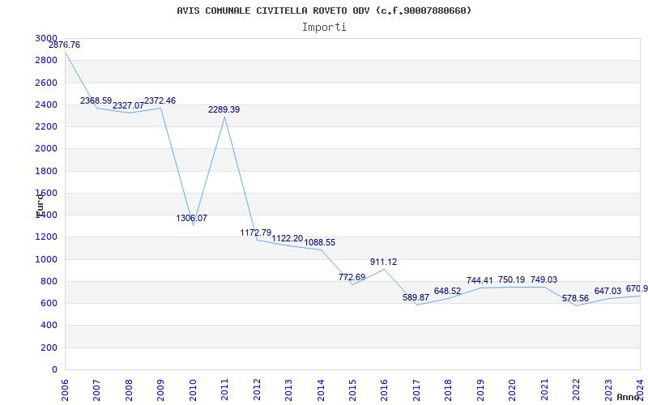Click year 2006 on the x-axis
This screenshot has width=648, height=405.
click(65, 390)
